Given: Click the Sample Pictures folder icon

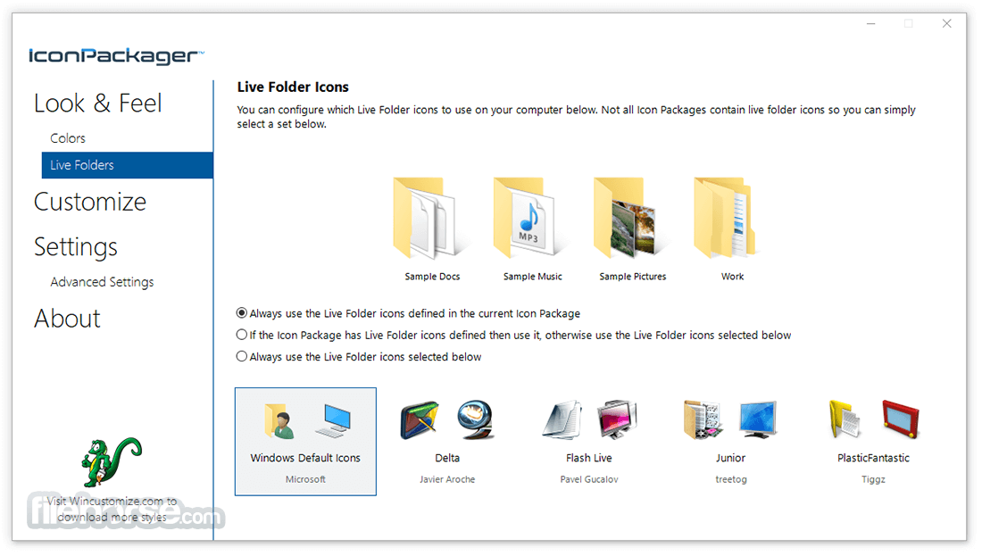Looking at the screenshot, I should pos(631,219).
